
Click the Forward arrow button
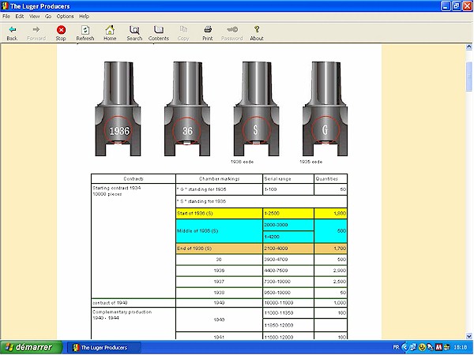pyautogui.click(x=36, y=33)
